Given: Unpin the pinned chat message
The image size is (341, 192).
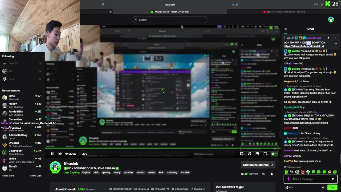Looking at the screenshot, I should point(328,38).
